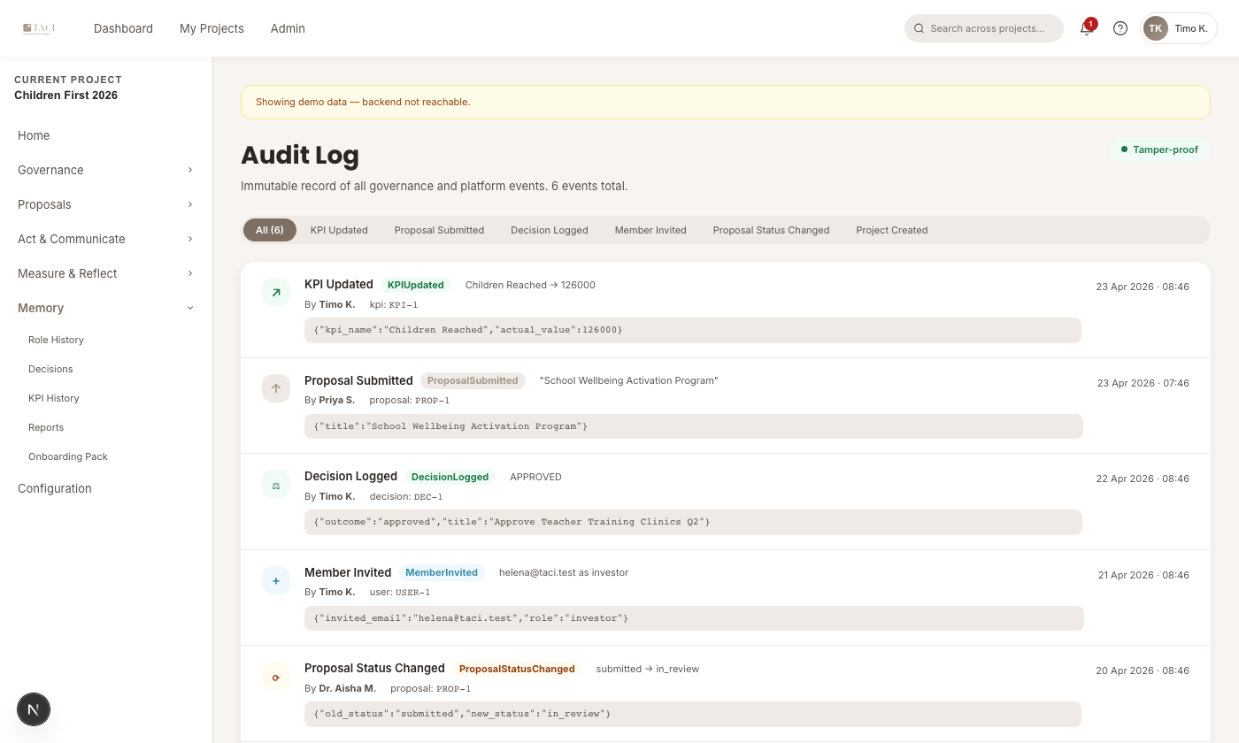Click the Tamper-proof status badge
Image resolution: width=1239 pixels, height=743 pixels.
click(1159, 149)
